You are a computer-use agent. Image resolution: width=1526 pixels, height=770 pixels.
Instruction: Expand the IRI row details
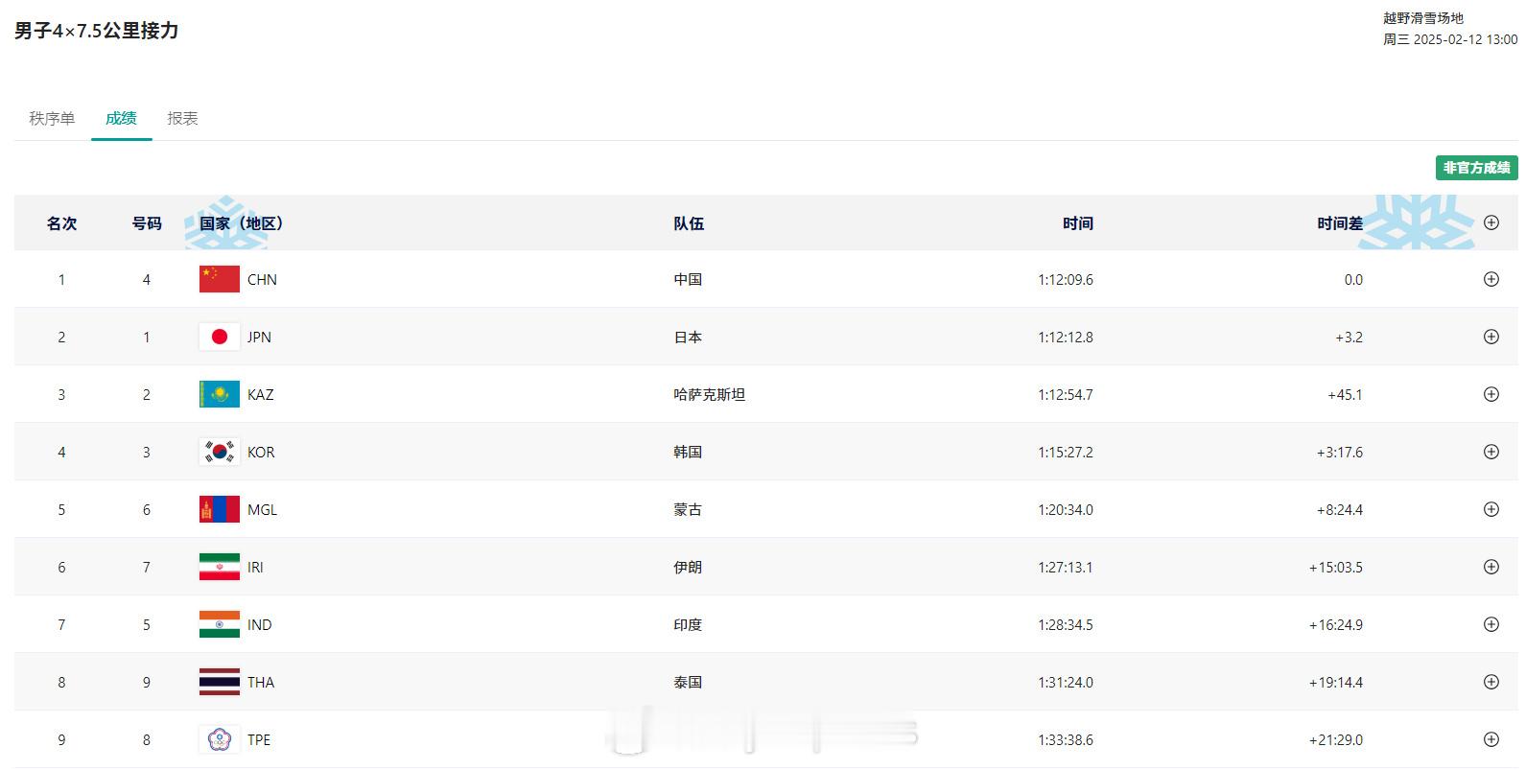click(x=1491, y=567)
